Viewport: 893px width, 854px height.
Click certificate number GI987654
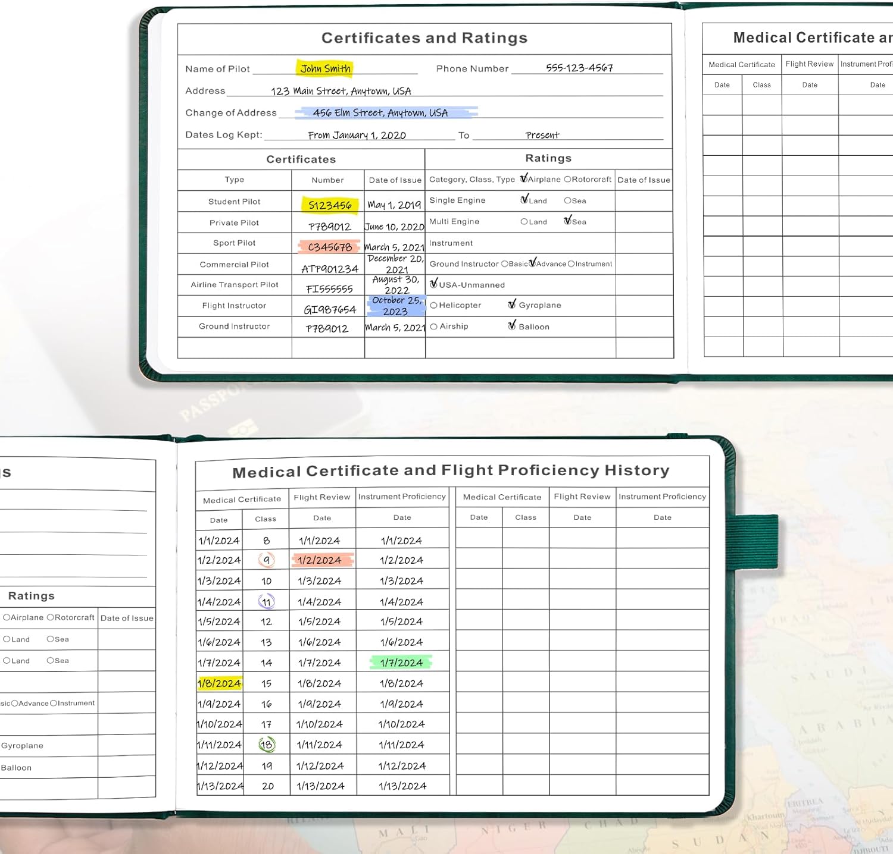(x=330, y=309)
